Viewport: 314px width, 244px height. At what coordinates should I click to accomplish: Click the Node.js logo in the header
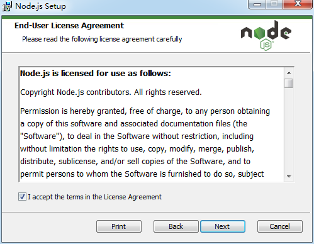click(266, 35)
